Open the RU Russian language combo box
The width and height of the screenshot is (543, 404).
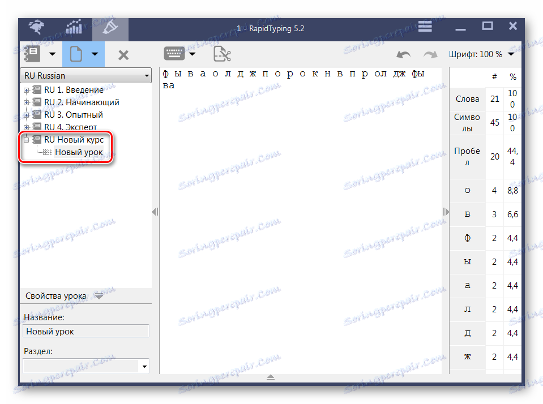(x=86, y=75)
